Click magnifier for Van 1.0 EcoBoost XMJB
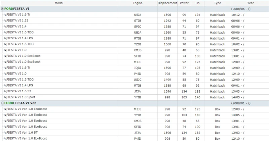Viewport: 269px width, 141px height. click(5, 121)
